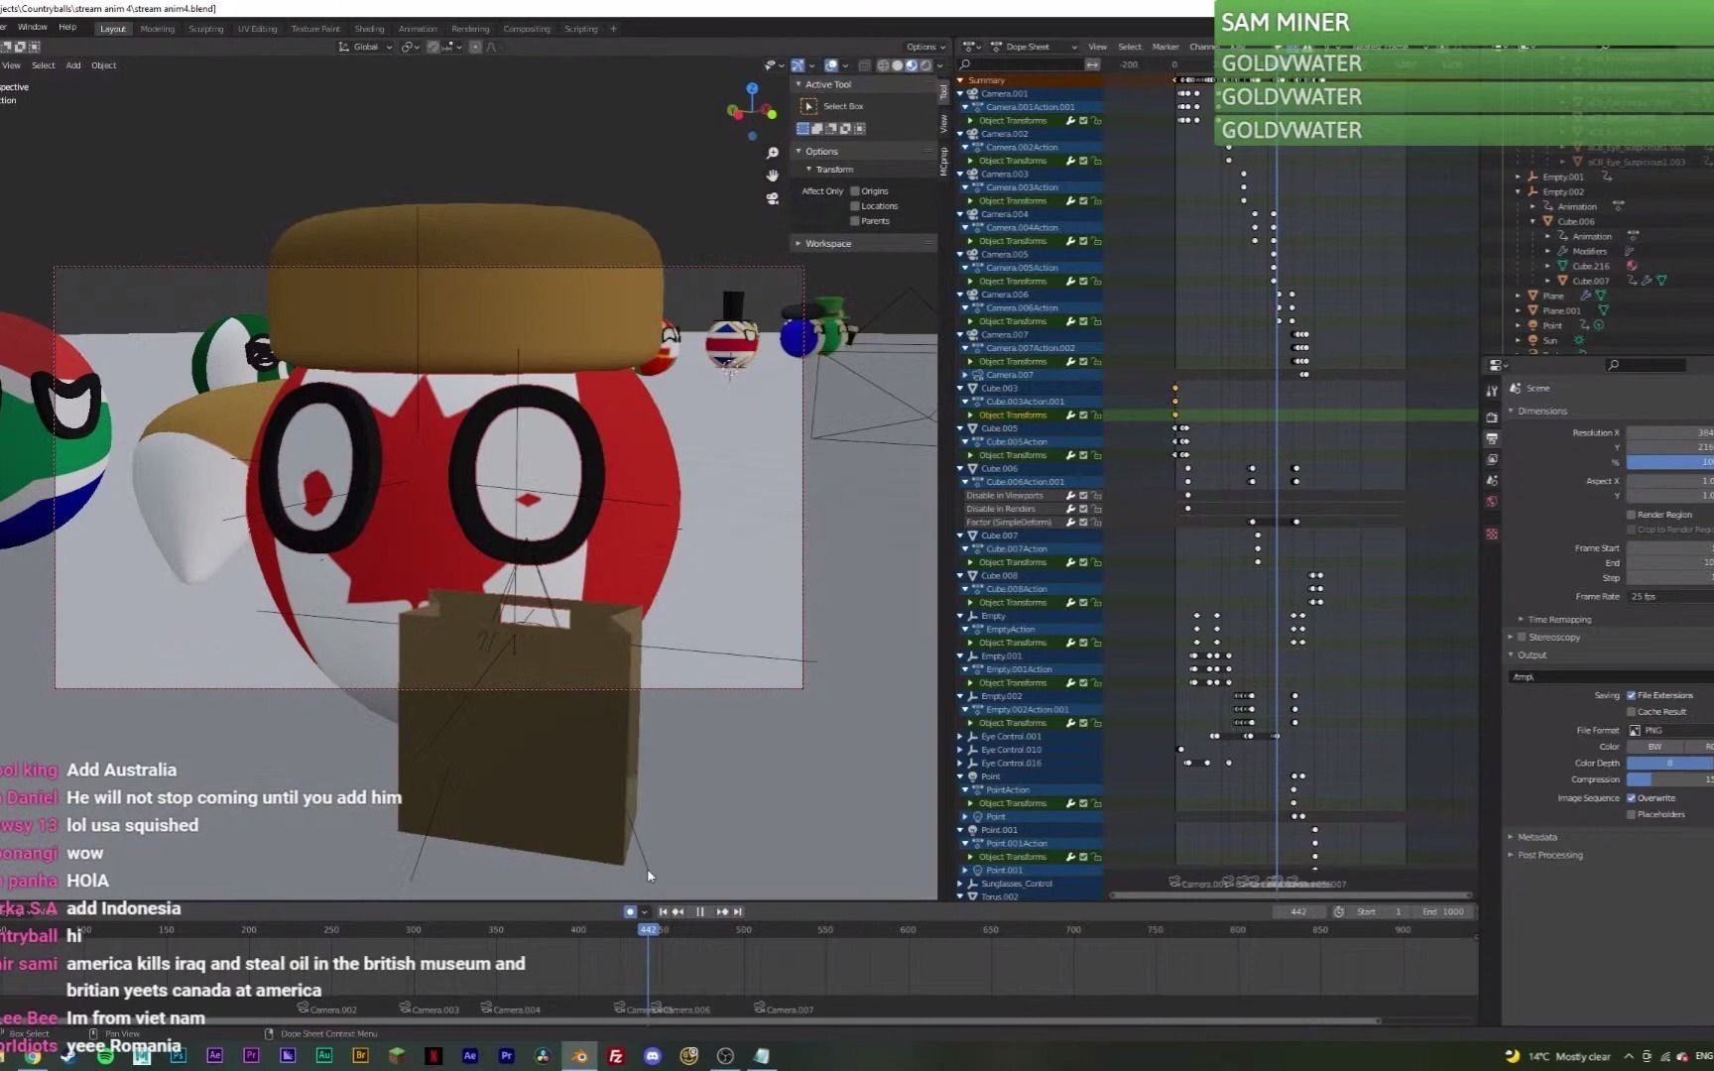The width and height of the screenshot is (1714, 1071).
Task: Click lock icon on Disable in Renders row
Action: point(1096,509)
